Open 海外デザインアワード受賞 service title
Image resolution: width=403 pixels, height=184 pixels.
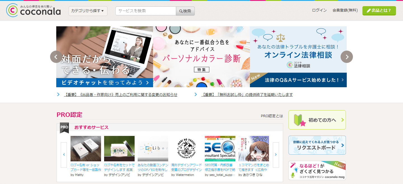[x=186, y=167]
